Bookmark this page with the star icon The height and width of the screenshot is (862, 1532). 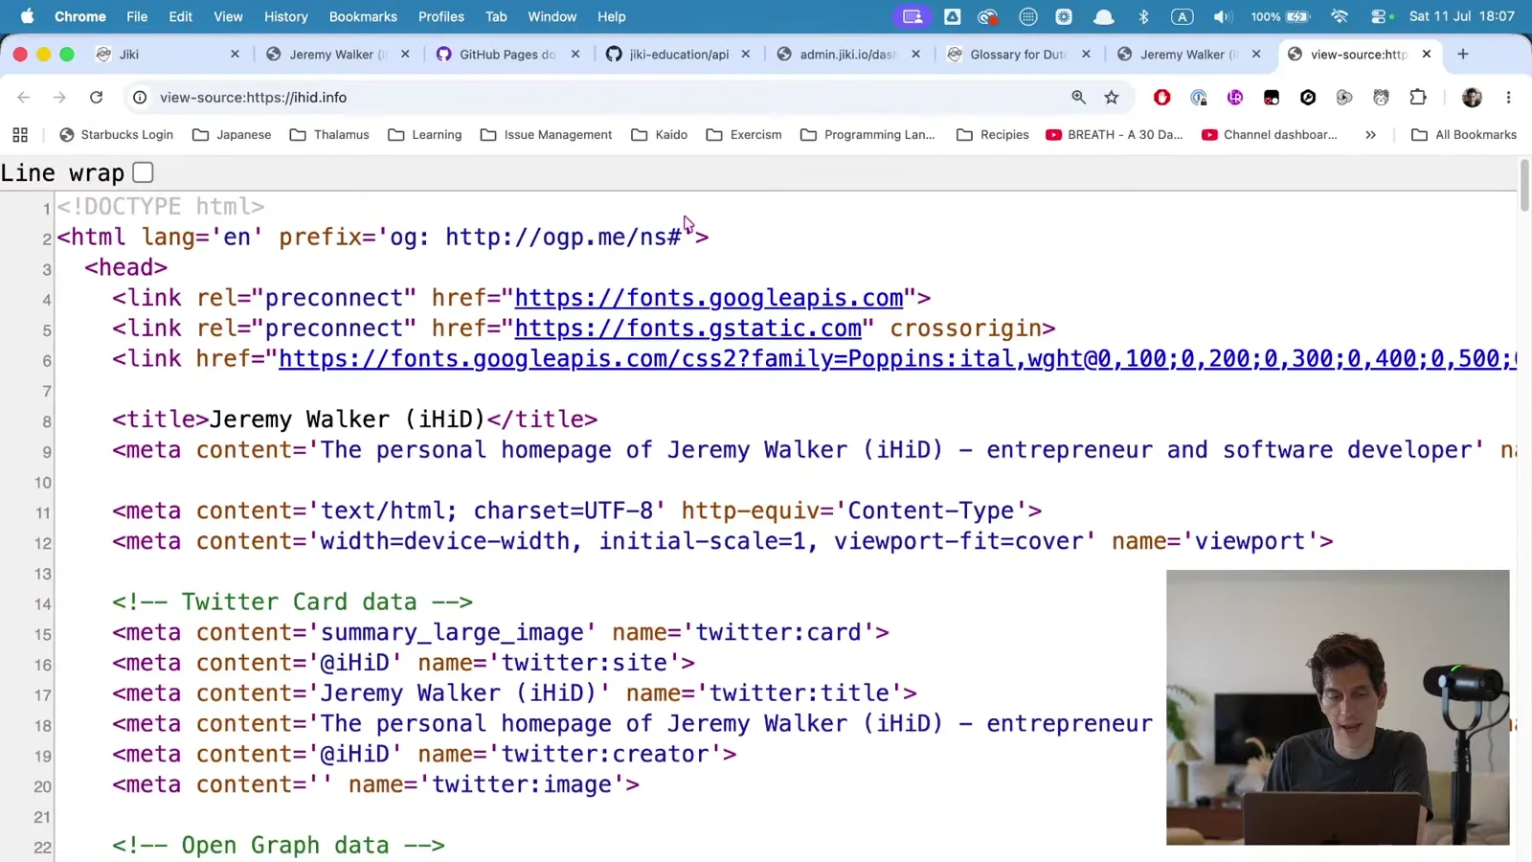point(1112,98)
